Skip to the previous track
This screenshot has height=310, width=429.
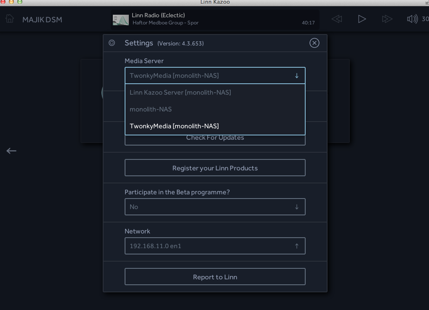337,19
